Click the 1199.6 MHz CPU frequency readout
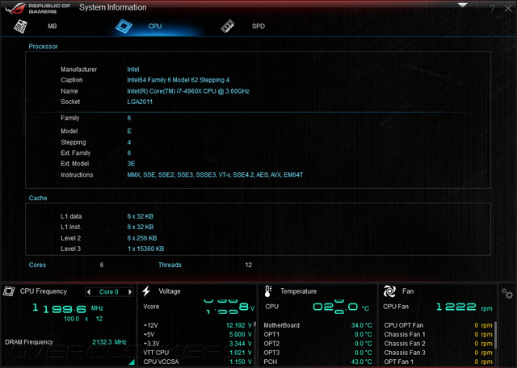 [x=68, y=308]
